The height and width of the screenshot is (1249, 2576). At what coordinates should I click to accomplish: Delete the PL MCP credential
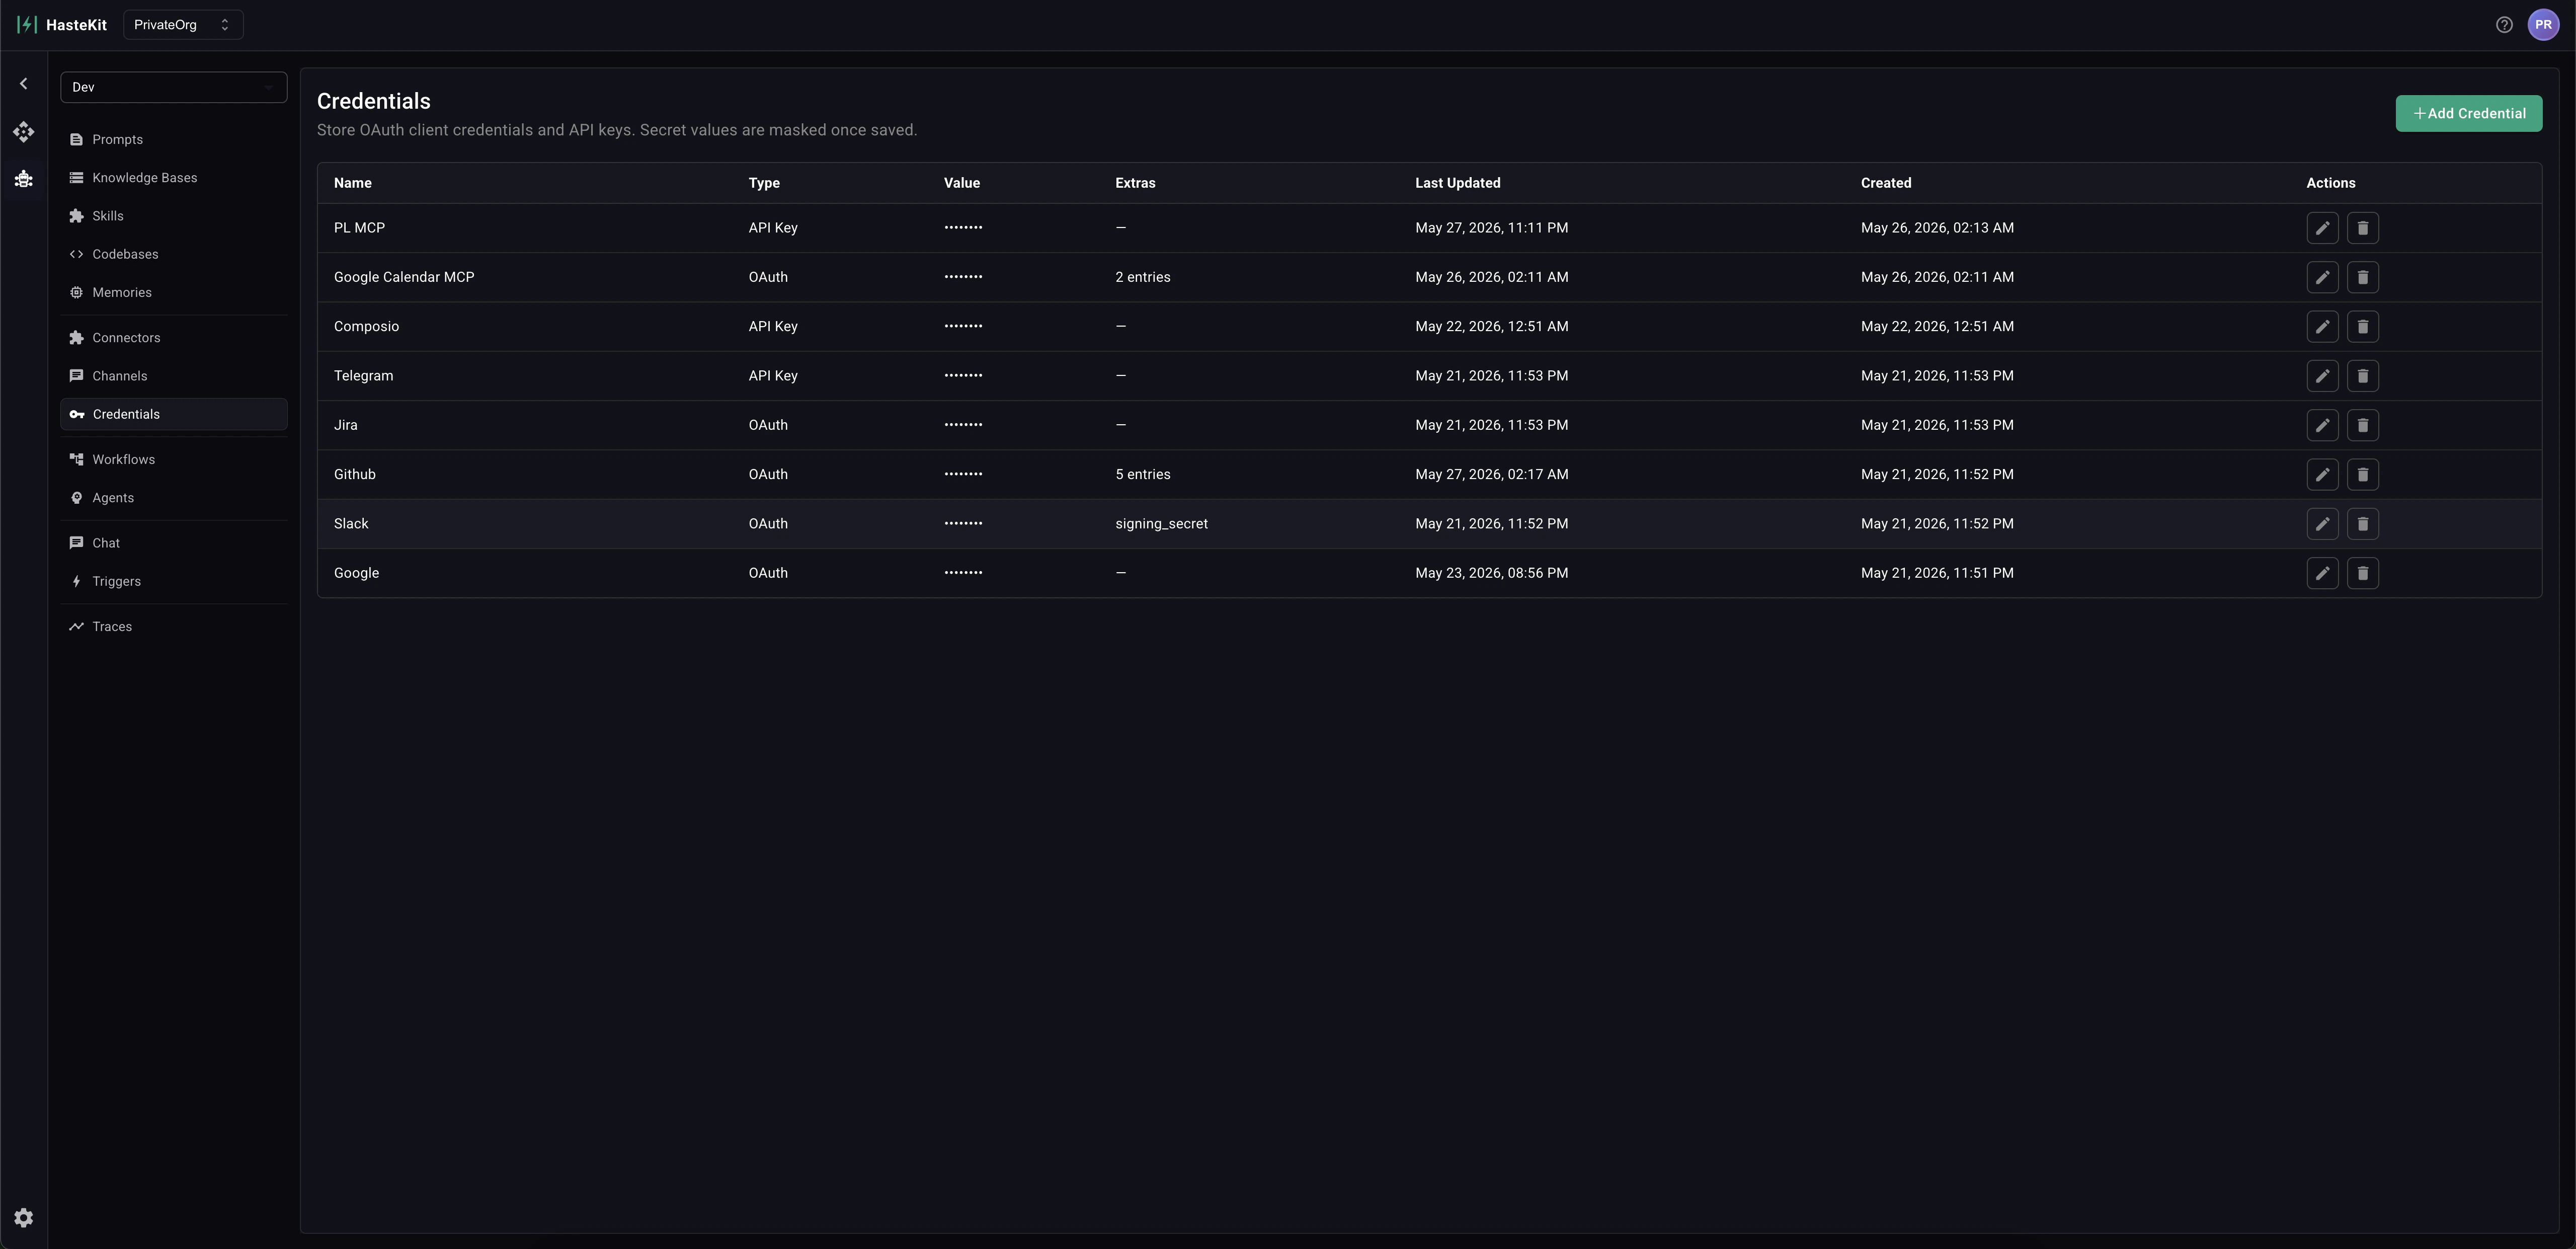2362,228
